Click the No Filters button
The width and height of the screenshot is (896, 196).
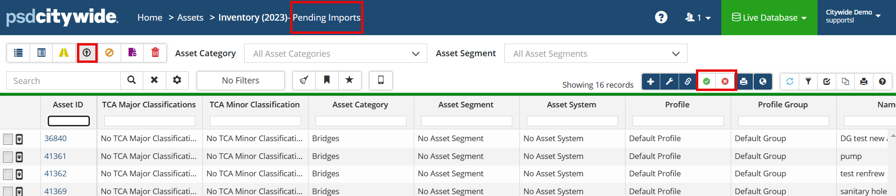[240, 81]
